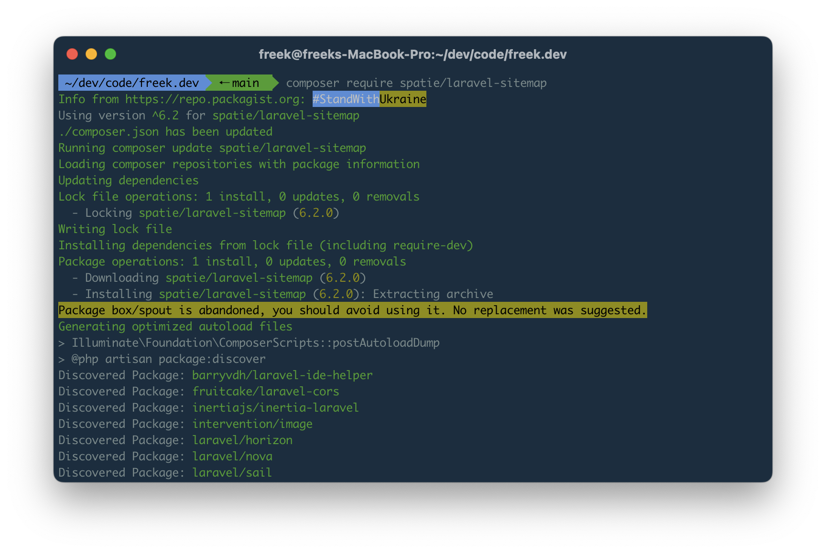This screenshot has height=553, width=826.
Task: Click the postAutoloadDump script line
Action: click(x=249, y=343)
